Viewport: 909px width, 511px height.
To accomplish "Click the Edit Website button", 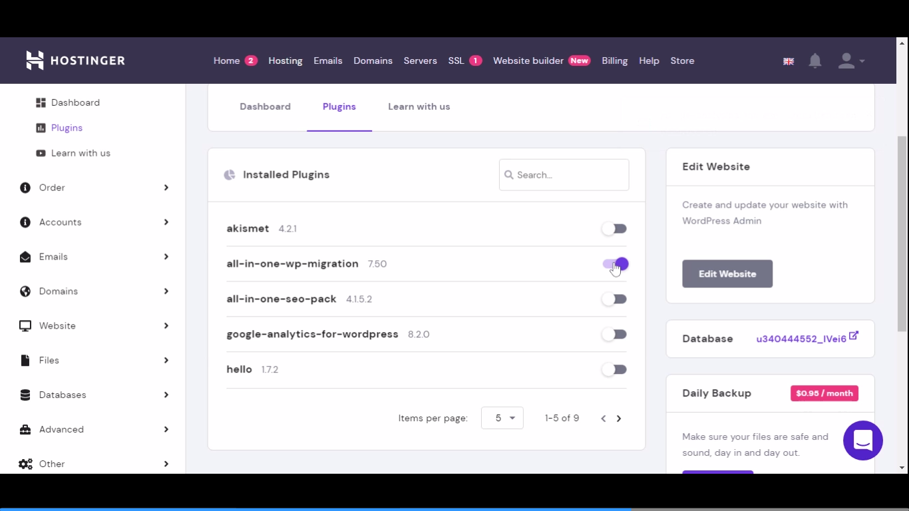I will pos(727,274).
